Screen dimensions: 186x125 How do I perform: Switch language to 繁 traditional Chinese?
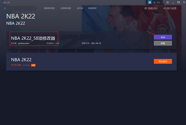point(154,2)
